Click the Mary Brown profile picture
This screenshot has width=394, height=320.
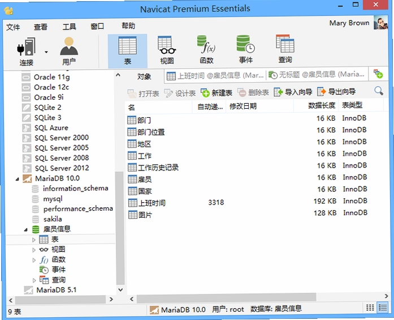380,23
